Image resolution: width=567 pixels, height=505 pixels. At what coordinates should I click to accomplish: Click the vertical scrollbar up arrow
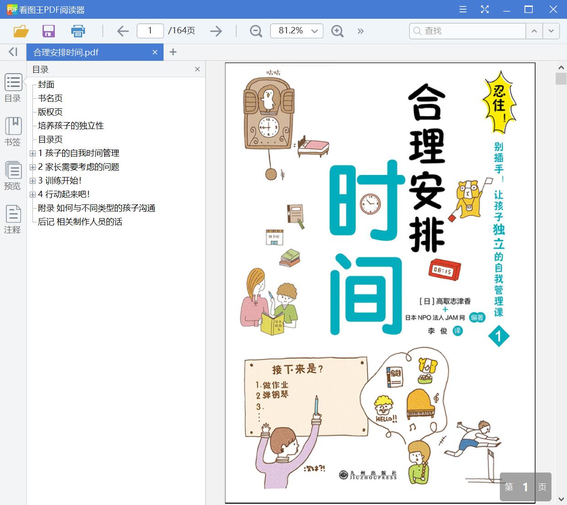coord(561,67)
